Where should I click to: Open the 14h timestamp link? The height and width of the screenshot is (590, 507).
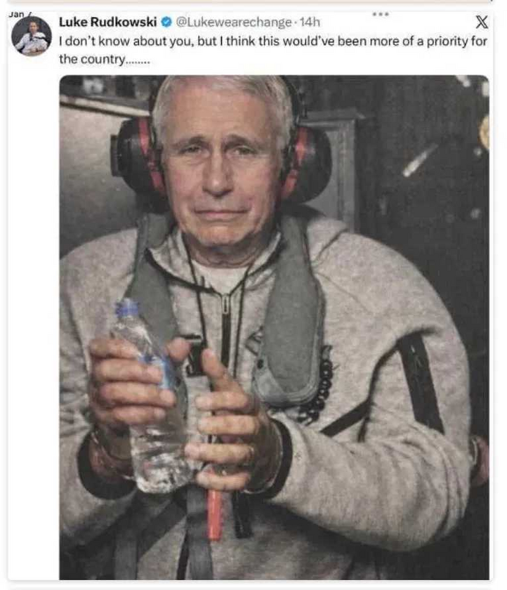pos(310,22)
